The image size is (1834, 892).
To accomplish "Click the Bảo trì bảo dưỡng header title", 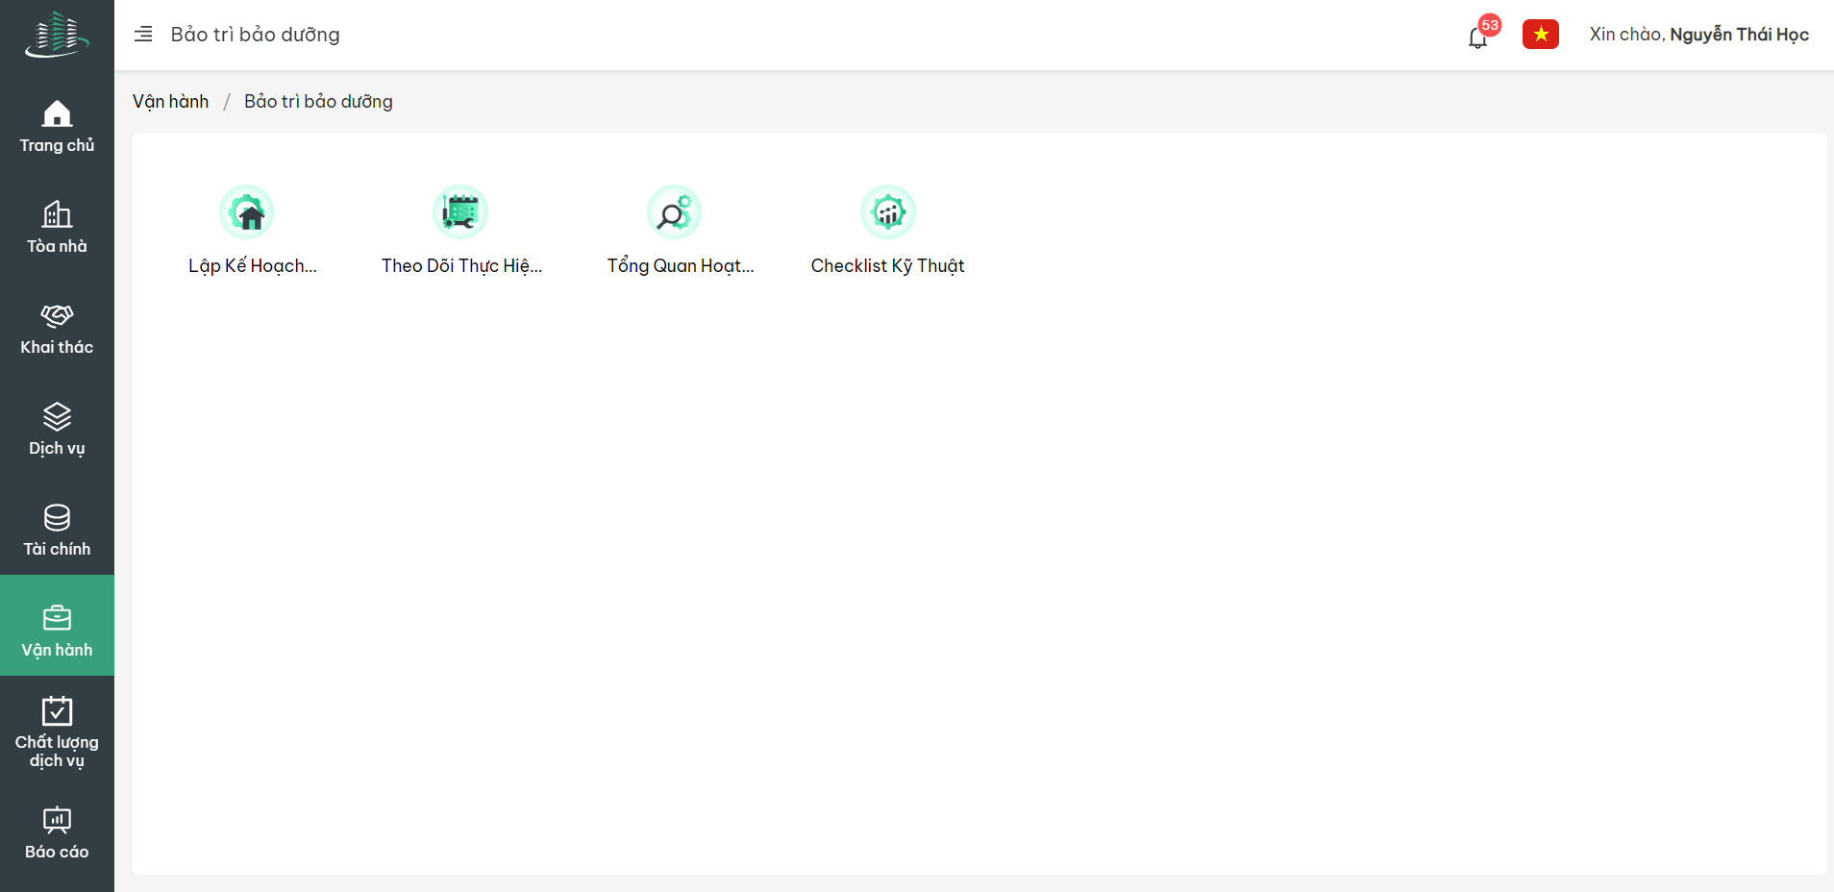I will [x=256, y=35].
